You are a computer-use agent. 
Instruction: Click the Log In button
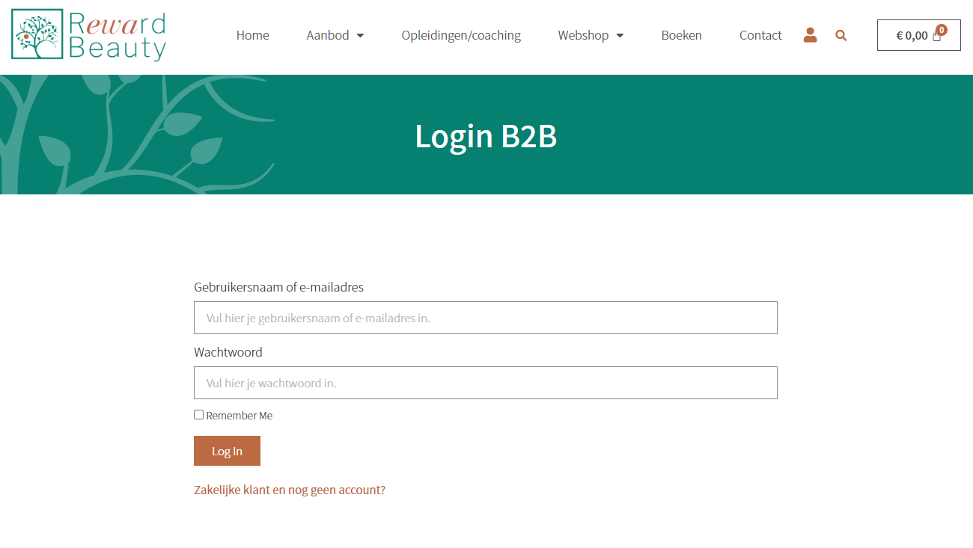(x=227, y=451)
